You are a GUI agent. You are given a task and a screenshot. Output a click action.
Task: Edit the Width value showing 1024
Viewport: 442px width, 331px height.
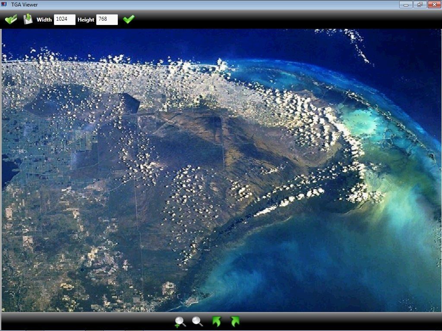(x=64, y=19)
